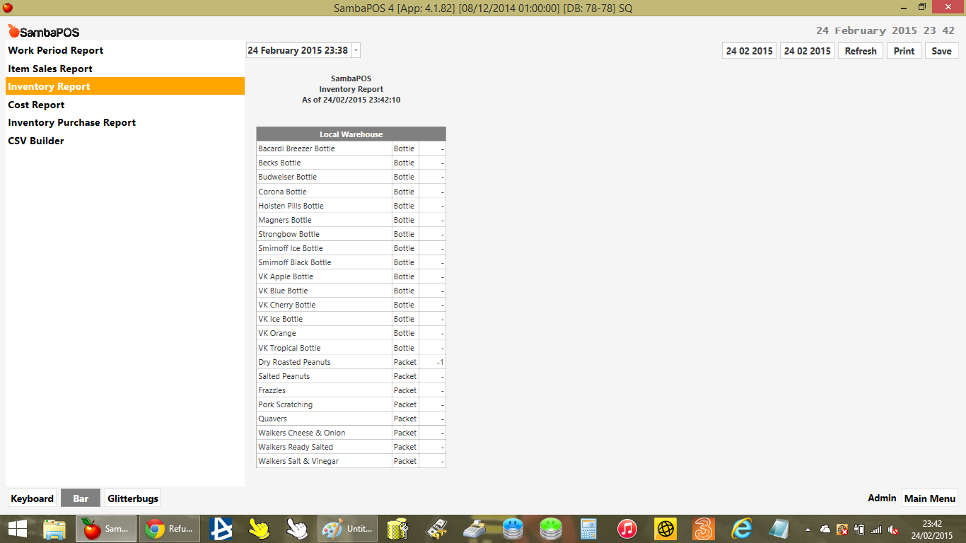The width and height of the screenshot is (966, 543).
Task: Click Walkers Cheese & Onion item
Action: tap(302, 433)
